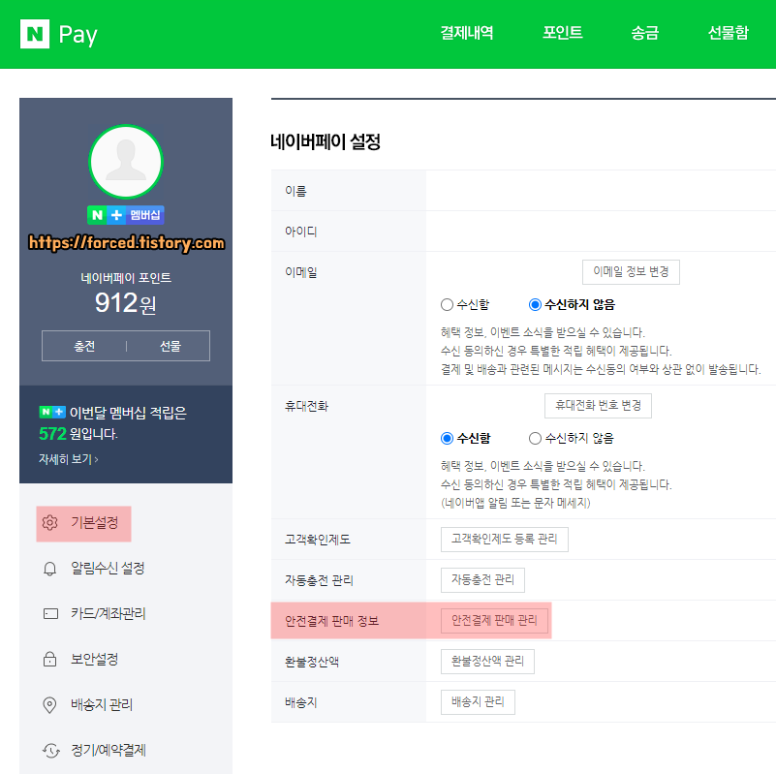Select 휴대전화 수신하지 않음 radio button
Viewport: 776px width, 774px height.
pos(535,439)
